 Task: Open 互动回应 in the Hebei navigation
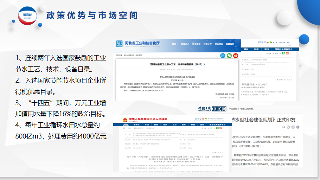[219, 44]
